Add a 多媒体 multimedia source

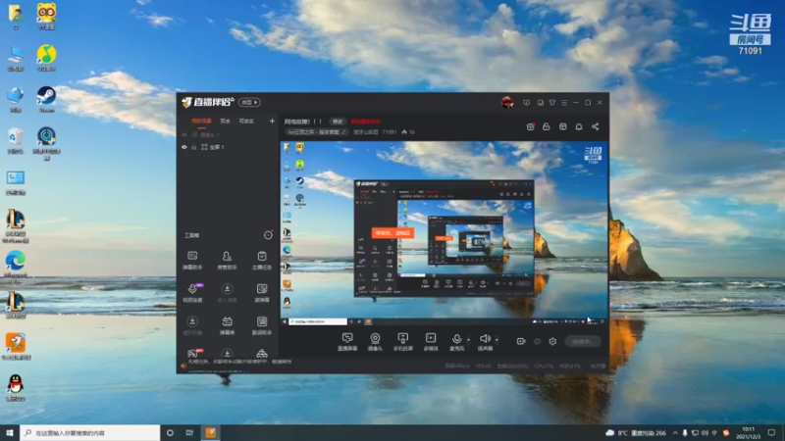(x=431, y=342)
